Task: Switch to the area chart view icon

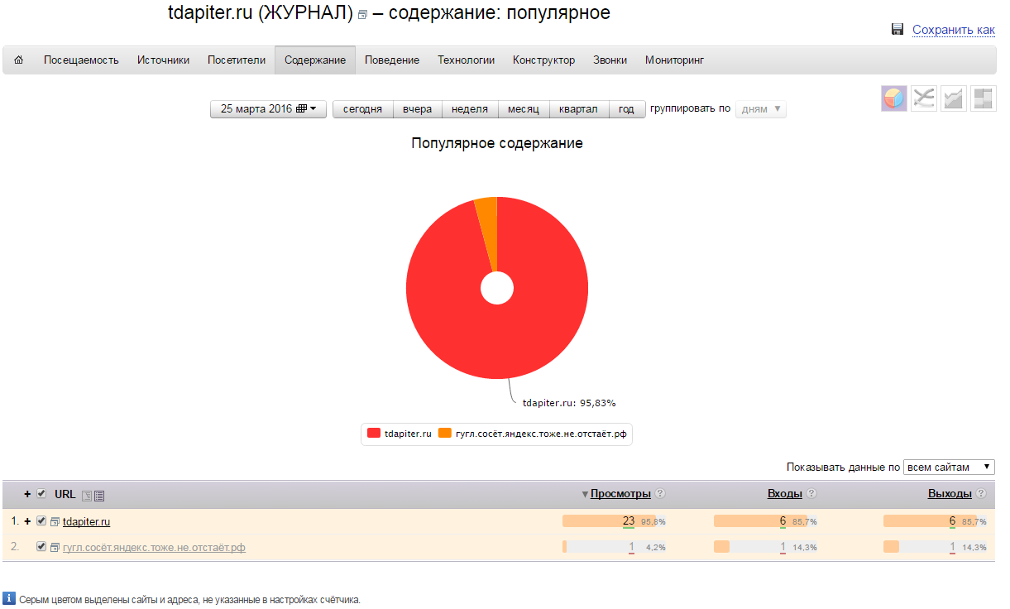Action: (x=953, y=98)
